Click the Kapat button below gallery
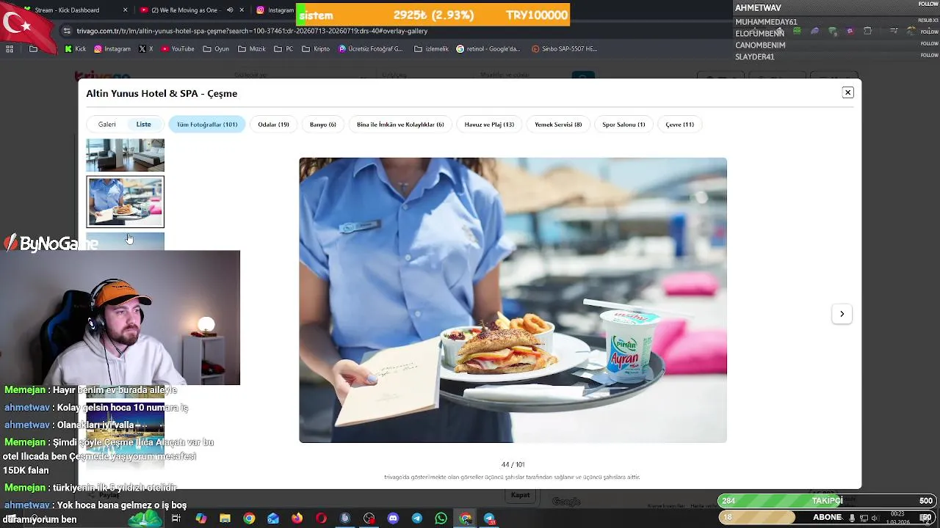 (521, 495)
